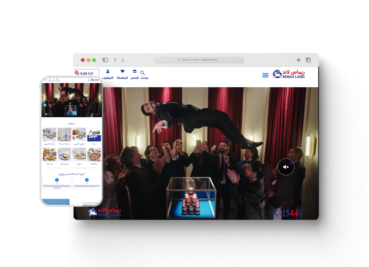Select Limited Offers thumbnail in phone preview
This screenshot has width=369, height=267.
94,135
